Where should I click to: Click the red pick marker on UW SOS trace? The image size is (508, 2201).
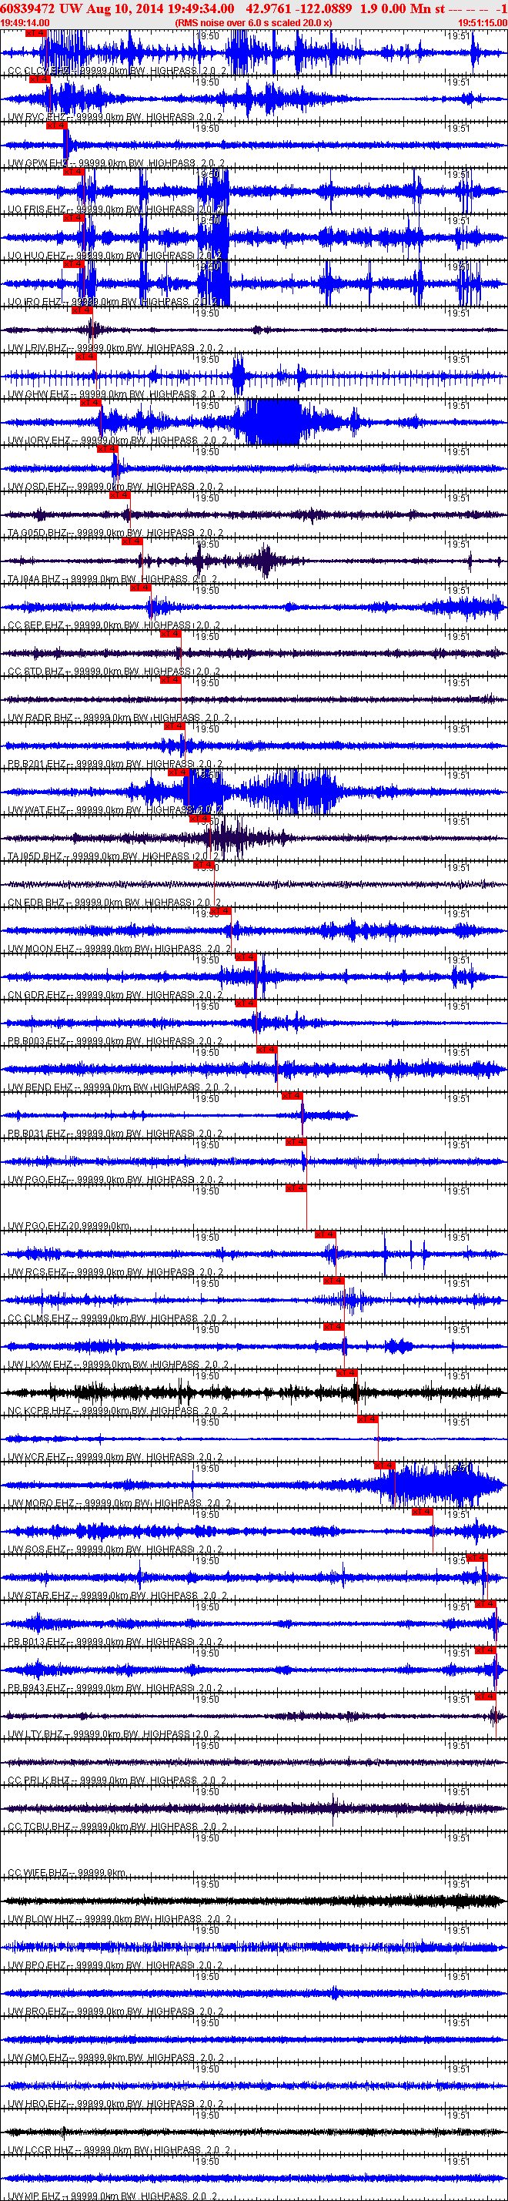(422, 1511)
